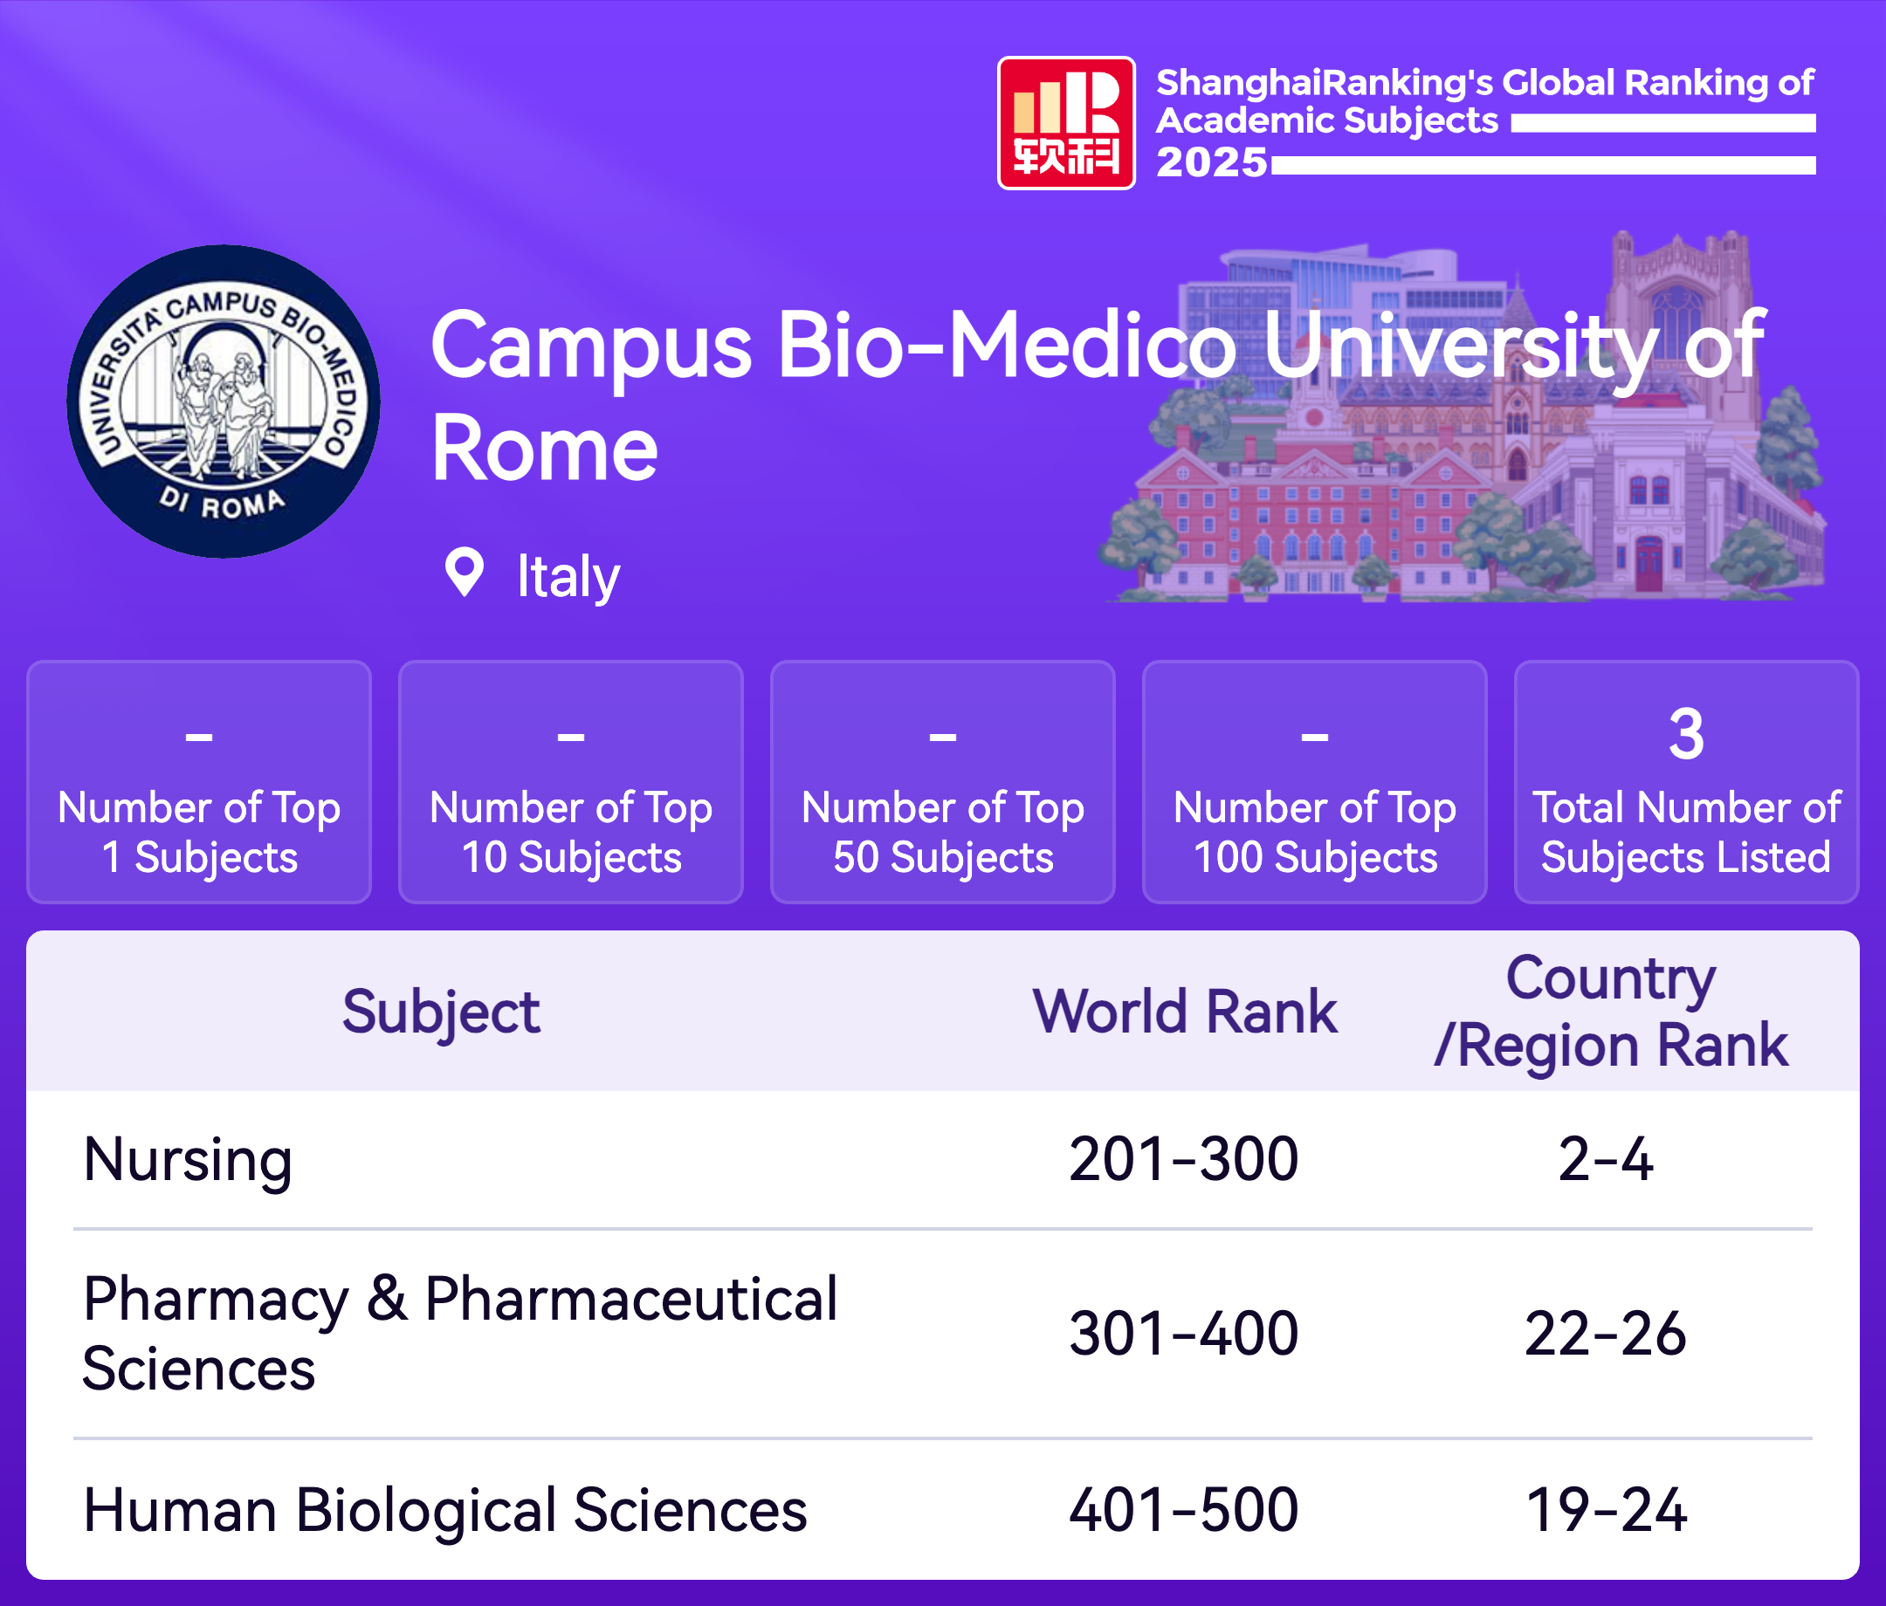Open the Human Biological Sciences row
Screen dimensions: 1886x1606
pos(444,1509)
